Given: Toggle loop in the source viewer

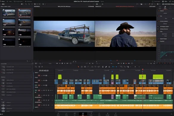Looking at the screenshot, I should click(70, 63).
